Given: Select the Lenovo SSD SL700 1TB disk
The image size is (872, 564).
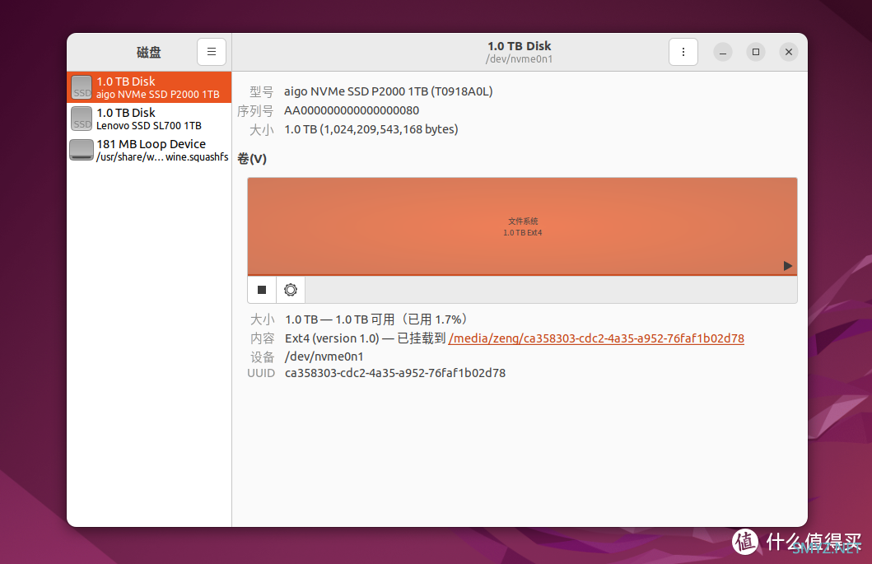Looking at the screenshot, I should (149, 119).
